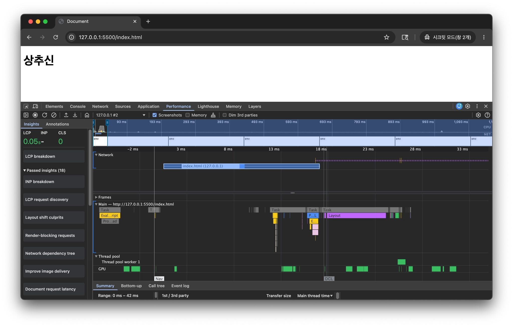Click the record and reload icon
The width and height of the screenshot is (513, 327).
[x=45, y=115]
